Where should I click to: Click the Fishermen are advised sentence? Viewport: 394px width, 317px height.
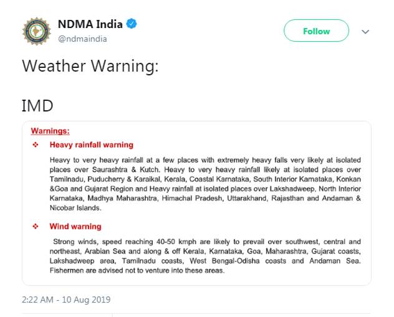click(137, 270)
